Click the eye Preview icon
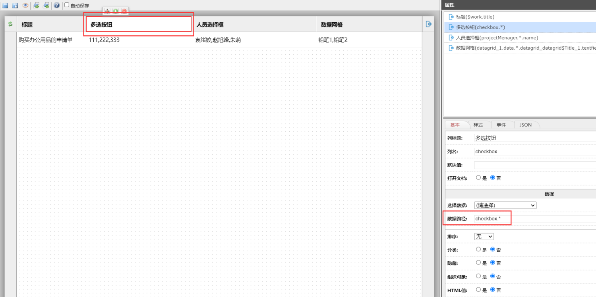This screenshot has width=596, height=297. [x=25, y=6]
